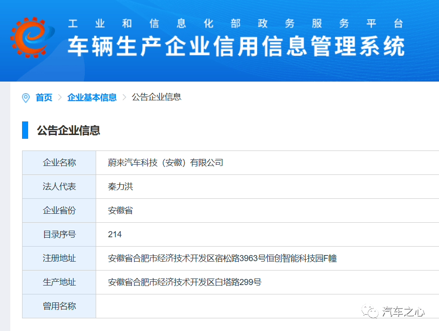Select production address 白塔路299号

coord(184,282)
